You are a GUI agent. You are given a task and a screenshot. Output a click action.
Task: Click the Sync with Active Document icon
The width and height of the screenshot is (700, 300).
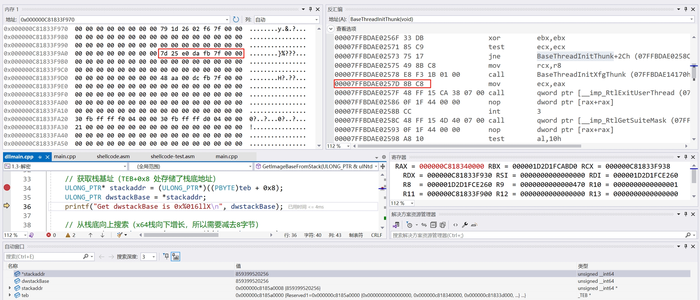(424, 225)
